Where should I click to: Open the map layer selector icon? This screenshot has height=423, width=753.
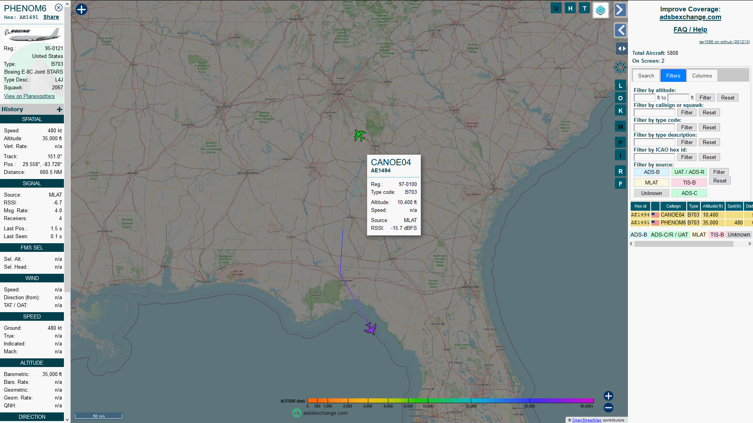(x=600, y=10)
